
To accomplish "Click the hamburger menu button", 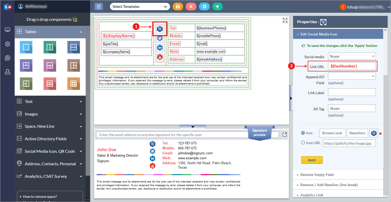I will click(x=99, y=7).
